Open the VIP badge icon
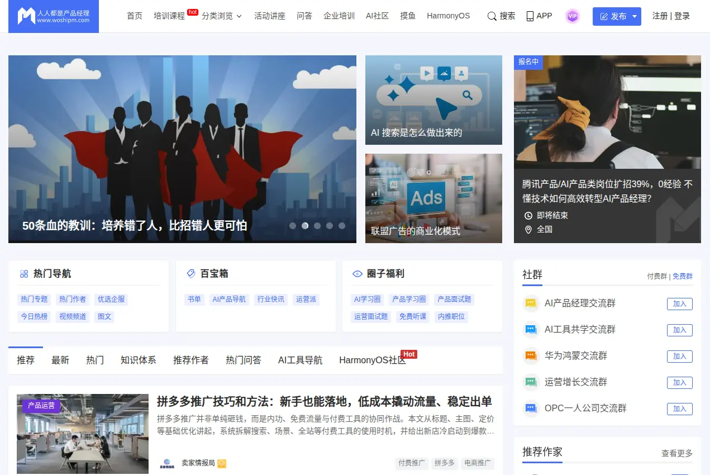This screenshot has width=710, height=475. [x=572, y=16]
